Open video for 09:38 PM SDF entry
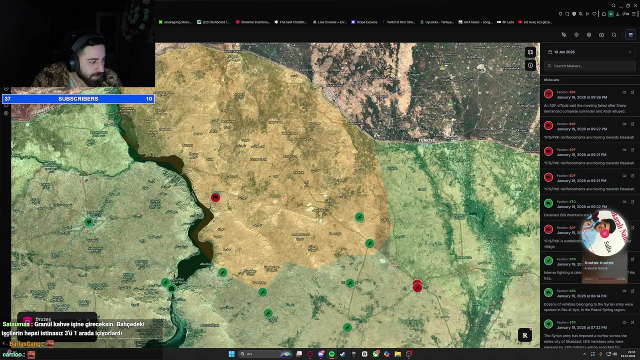Screen dimensions: 640x360 [624, 92]
